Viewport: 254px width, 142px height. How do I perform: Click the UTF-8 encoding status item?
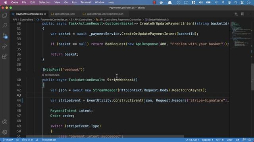(x=220, y=140)
